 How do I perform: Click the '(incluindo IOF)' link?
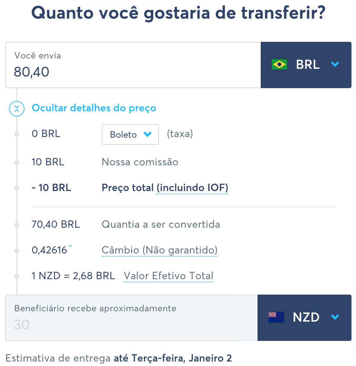point(192,188)
